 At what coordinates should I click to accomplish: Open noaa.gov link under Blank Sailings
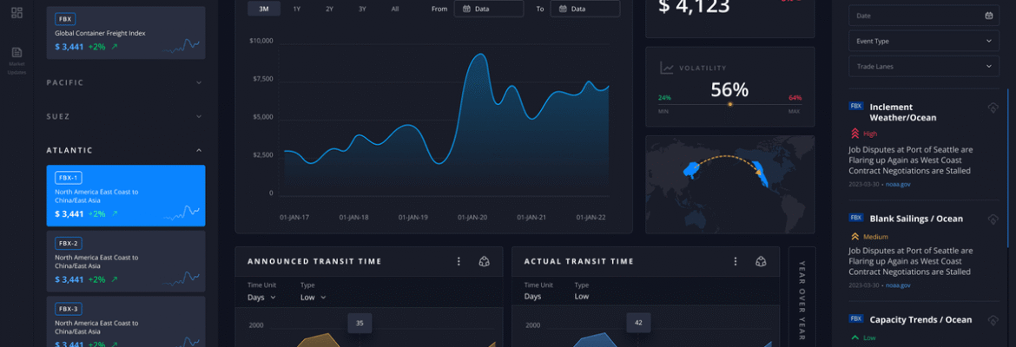click(x=897, y=285)
